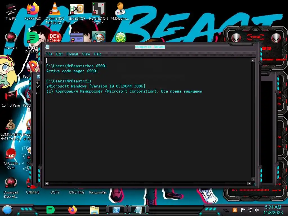Click the volume speaker tray icon

tap(257, 210)
